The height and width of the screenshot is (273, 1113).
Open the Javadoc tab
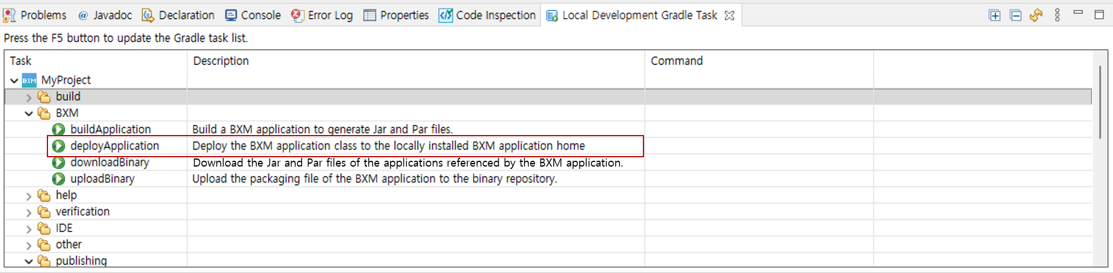[x=105, y=15]
